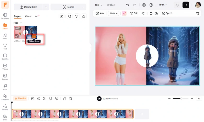Image resolution: width=204 pixels, height=122 pixels.
Task: Open the Upload Files dropdown arrow
Action: pyautogui.click(x=46, y=7)
